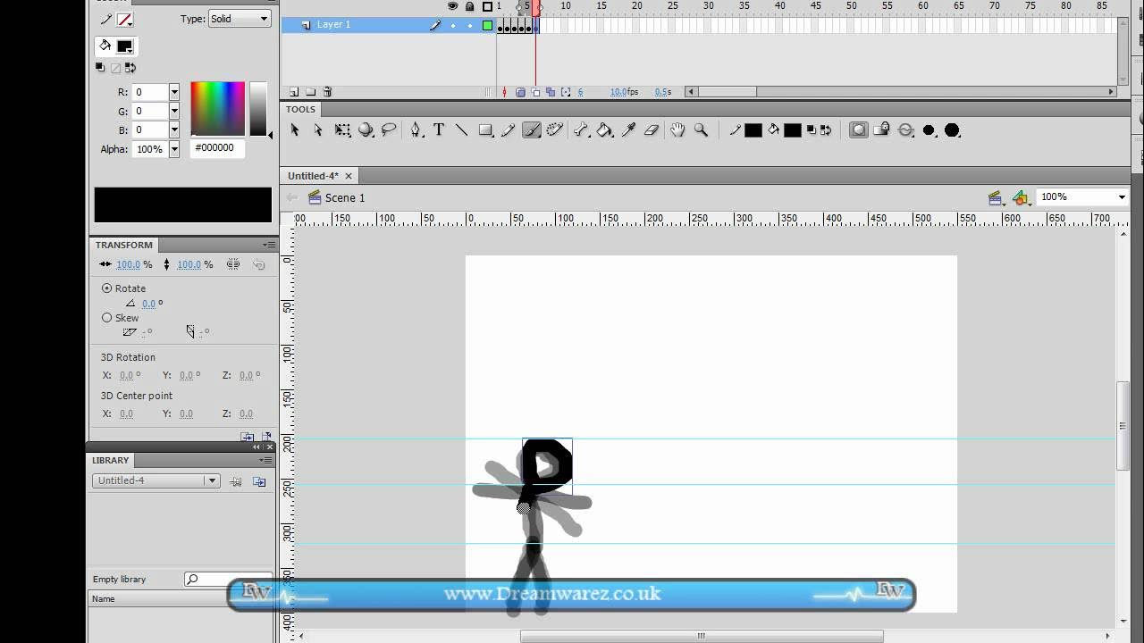Click Scene 1 in the edit bar
The image size is (1144, 643).
(345, 198)
